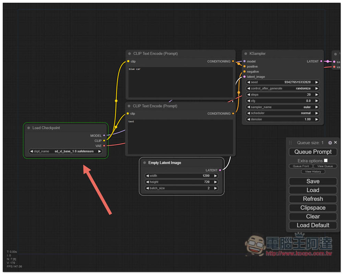Go to previous control_after_generate option with left arrow
This screenshot has height=275, width=343.
(x=248, y=88)
